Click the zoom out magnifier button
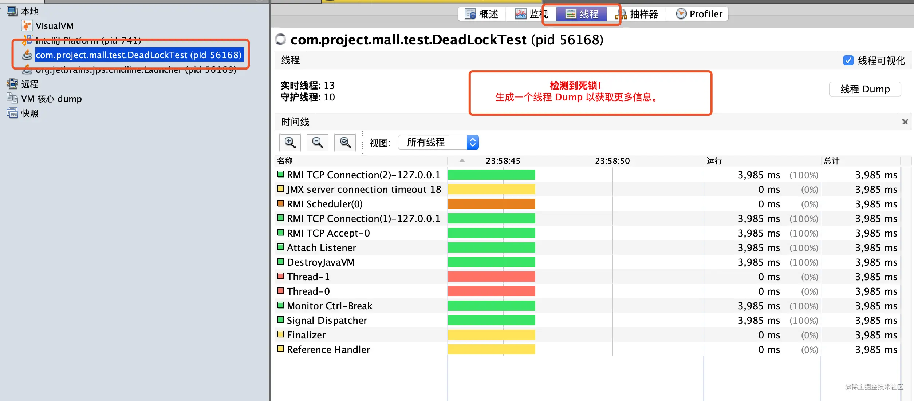This screenshot has width=914, height=401. (x=318, y=142)
